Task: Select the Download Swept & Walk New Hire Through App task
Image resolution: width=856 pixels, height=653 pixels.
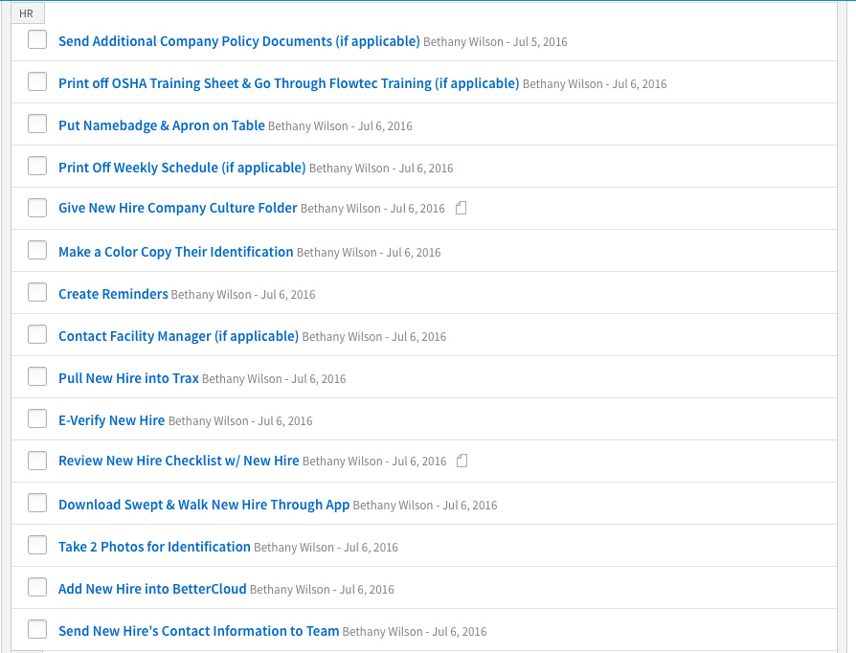Action: tap(203, 504)
